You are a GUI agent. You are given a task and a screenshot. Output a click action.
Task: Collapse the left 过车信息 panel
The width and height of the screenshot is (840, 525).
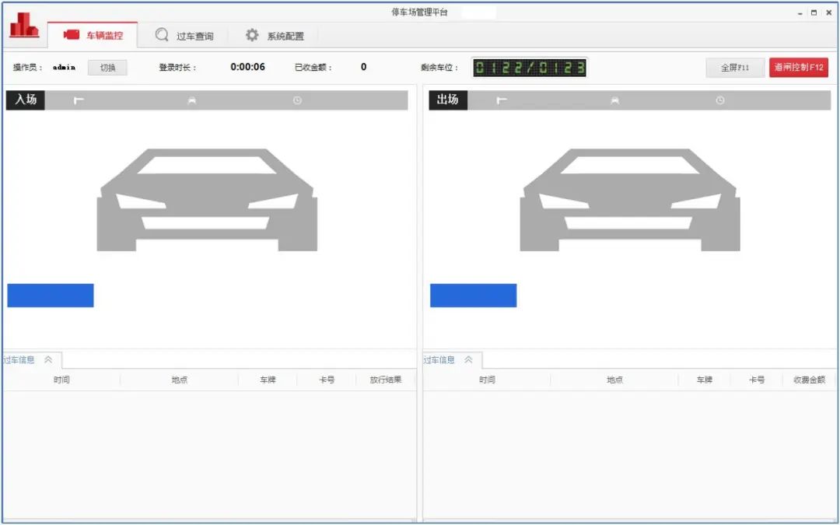pyautogui.click(x=48, y=359)
